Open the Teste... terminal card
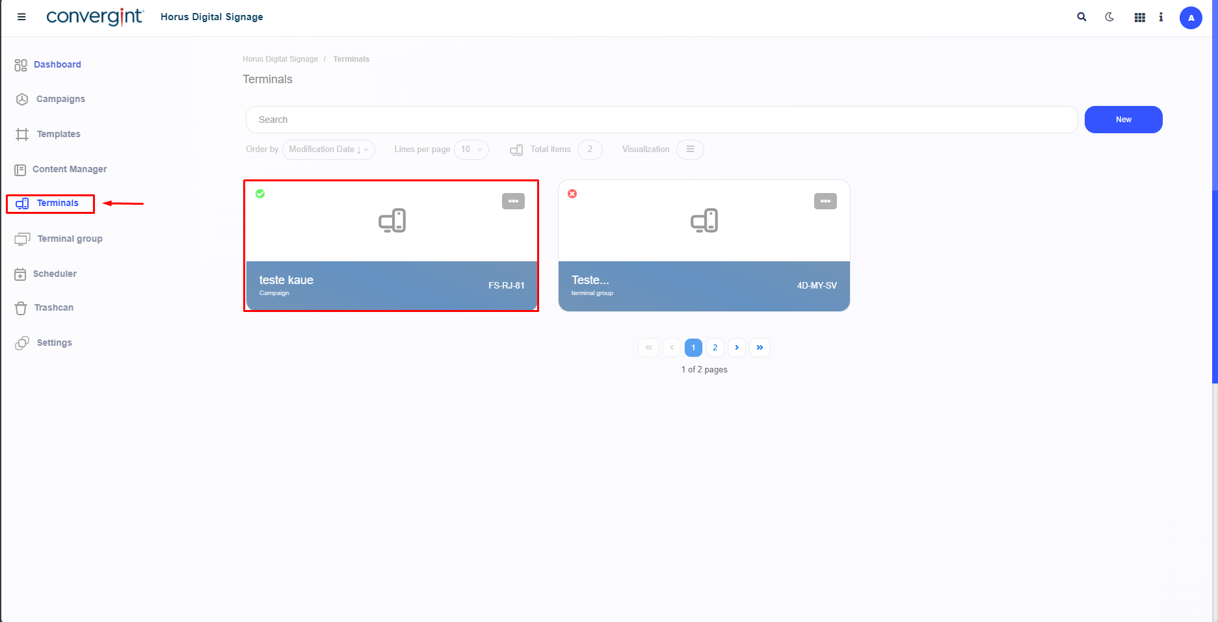The image size is (1218, 622). (x=704, y=247)
